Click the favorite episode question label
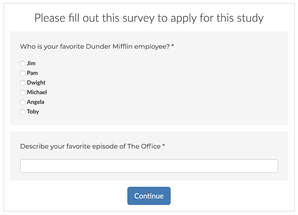This screenshot has height=215, width=298. pos(89,146)
